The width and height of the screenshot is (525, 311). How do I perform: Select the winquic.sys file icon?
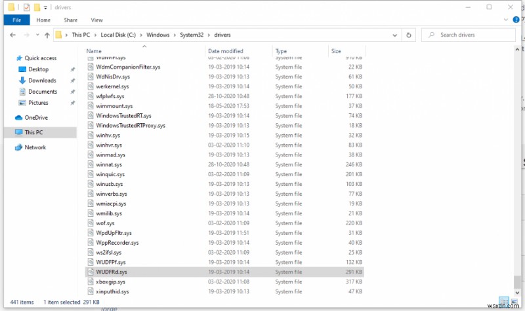click(x=91, y=174)
